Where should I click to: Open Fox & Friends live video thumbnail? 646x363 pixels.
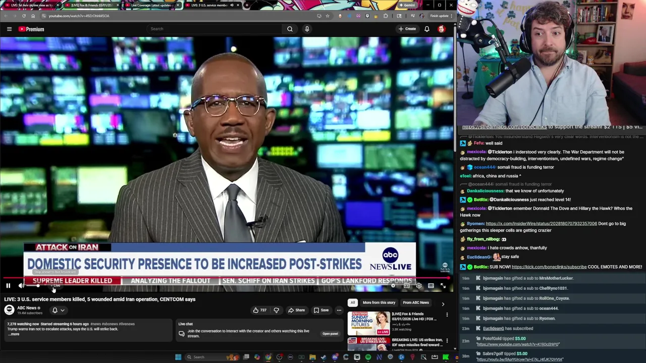368,323
